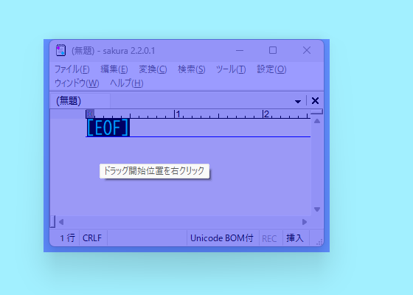Click the [EOF] marker in editor
413x295 pixels.
click(108, 128)
